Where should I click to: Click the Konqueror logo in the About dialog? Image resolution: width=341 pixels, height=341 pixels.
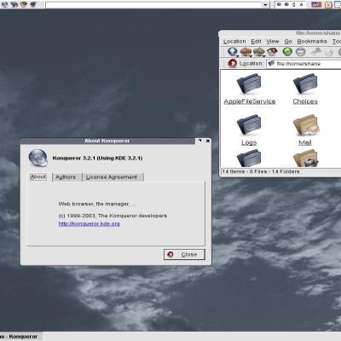point(38,158)
